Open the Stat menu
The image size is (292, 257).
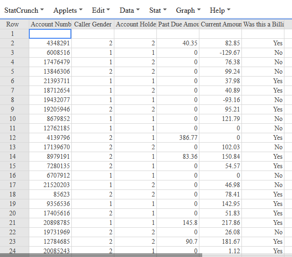click(x=158, y=10)
